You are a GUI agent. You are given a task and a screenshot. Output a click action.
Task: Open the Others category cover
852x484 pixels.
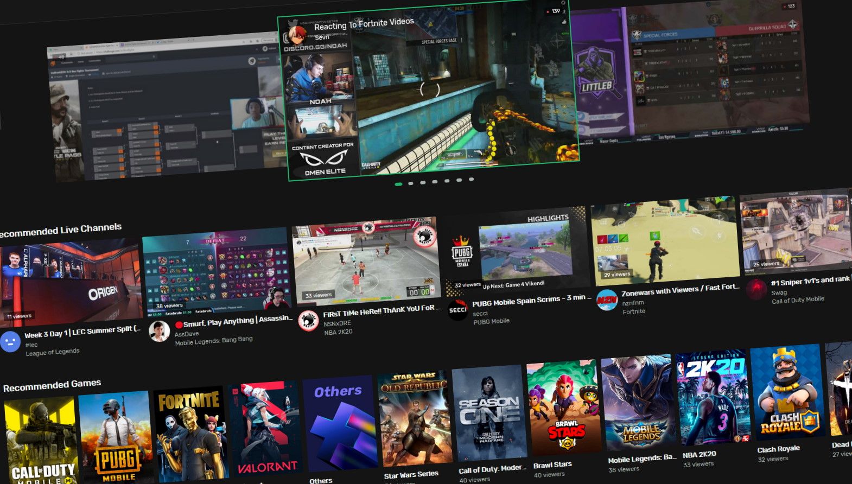(340, 422)
